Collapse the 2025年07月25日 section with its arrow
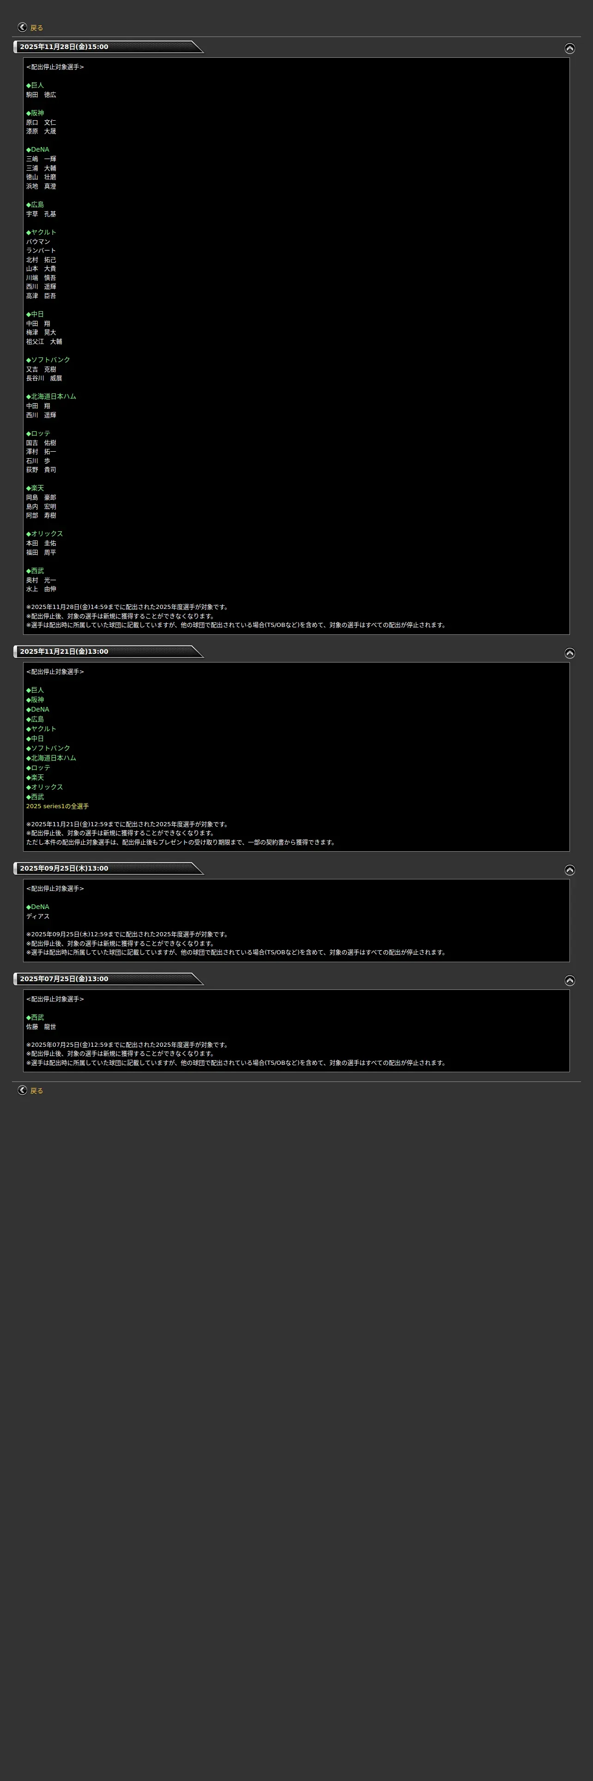This screenshot has height=1781, width=593. point(569,980)
